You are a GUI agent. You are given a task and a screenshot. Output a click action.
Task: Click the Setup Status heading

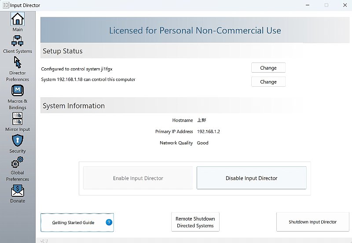62,51
